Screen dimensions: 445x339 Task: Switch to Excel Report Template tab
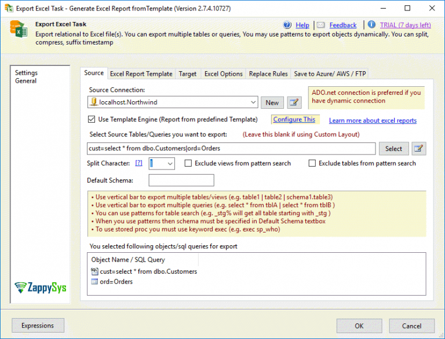click(141, 73)
